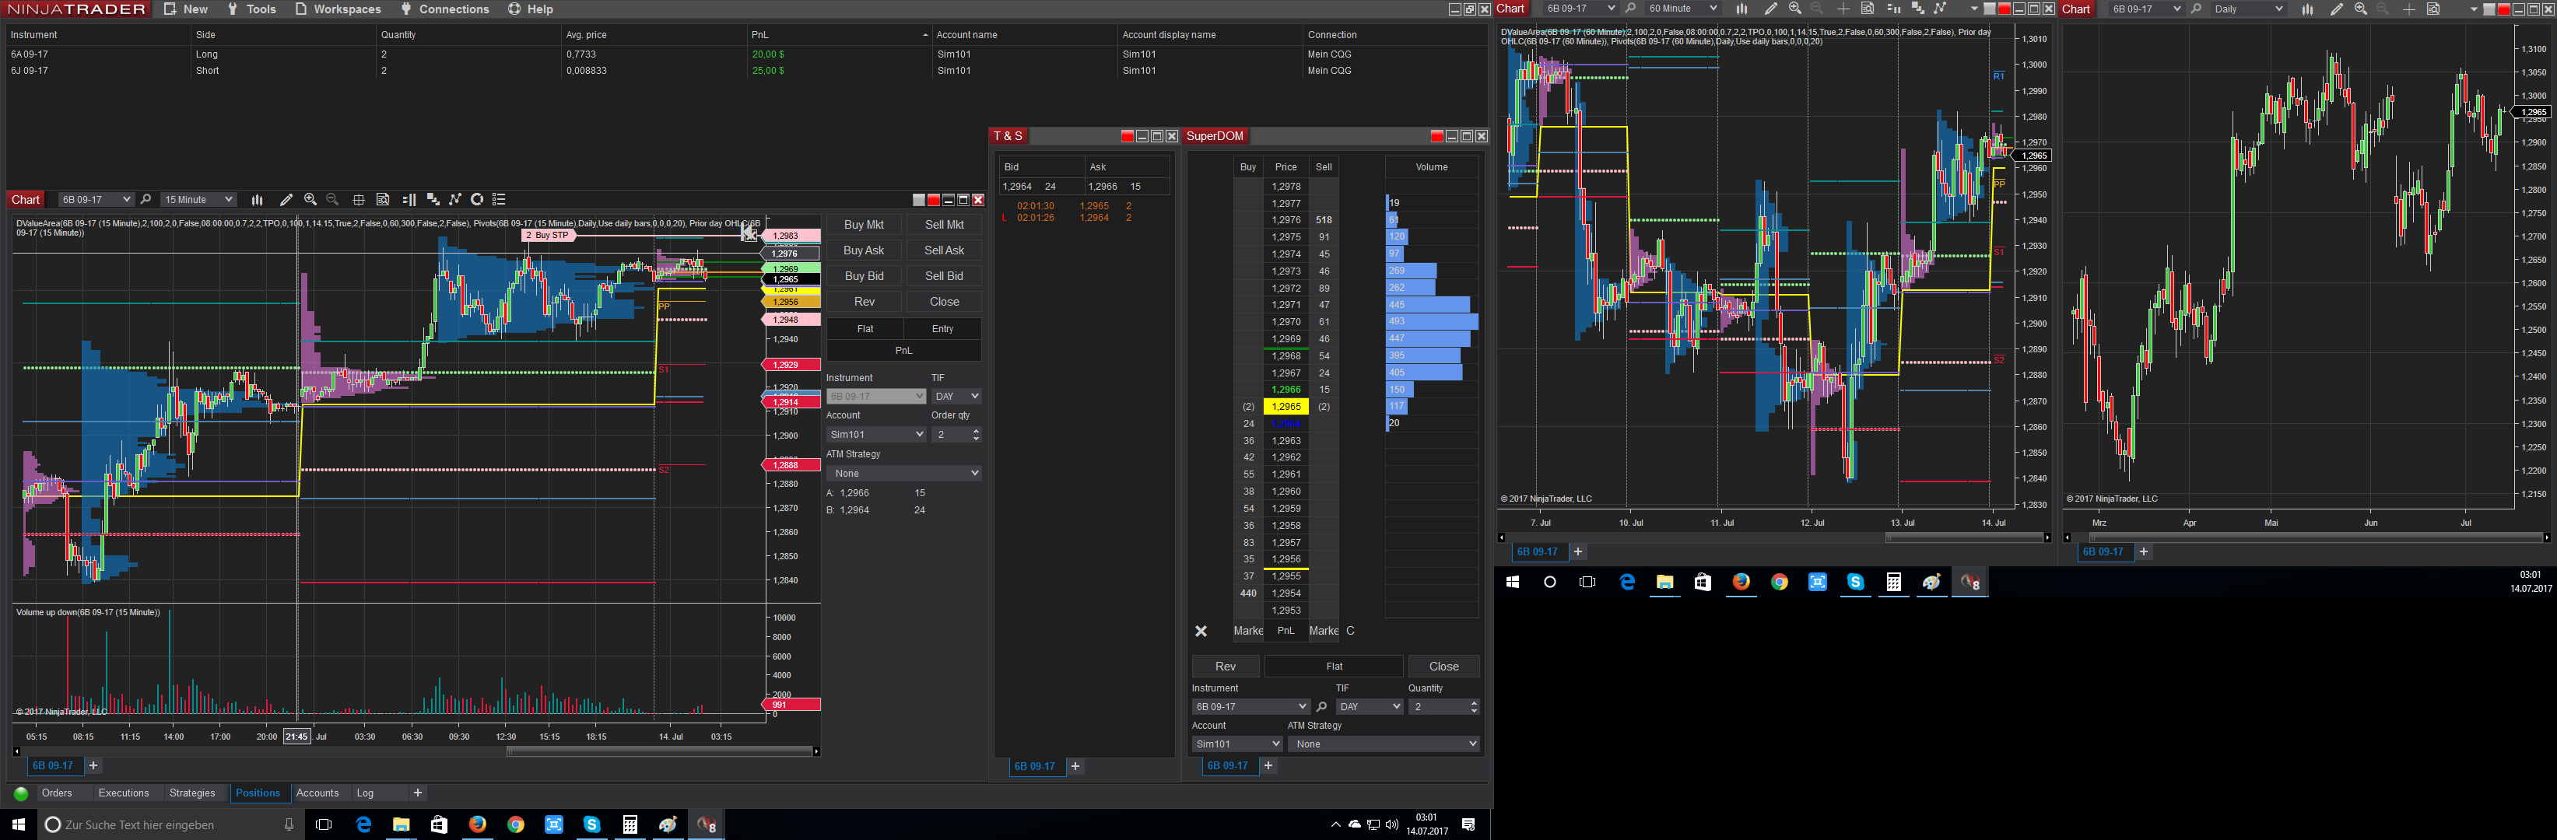2557x840 pixels.
Task: Open Indicators icon in 15 Minute chart
Action: click(x=433, y=199)
